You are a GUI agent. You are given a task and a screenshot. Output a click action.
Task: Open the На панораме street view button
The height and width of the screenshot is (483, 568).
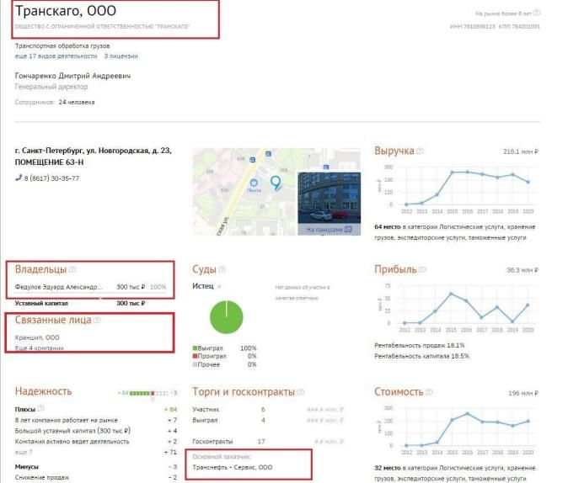329,230
